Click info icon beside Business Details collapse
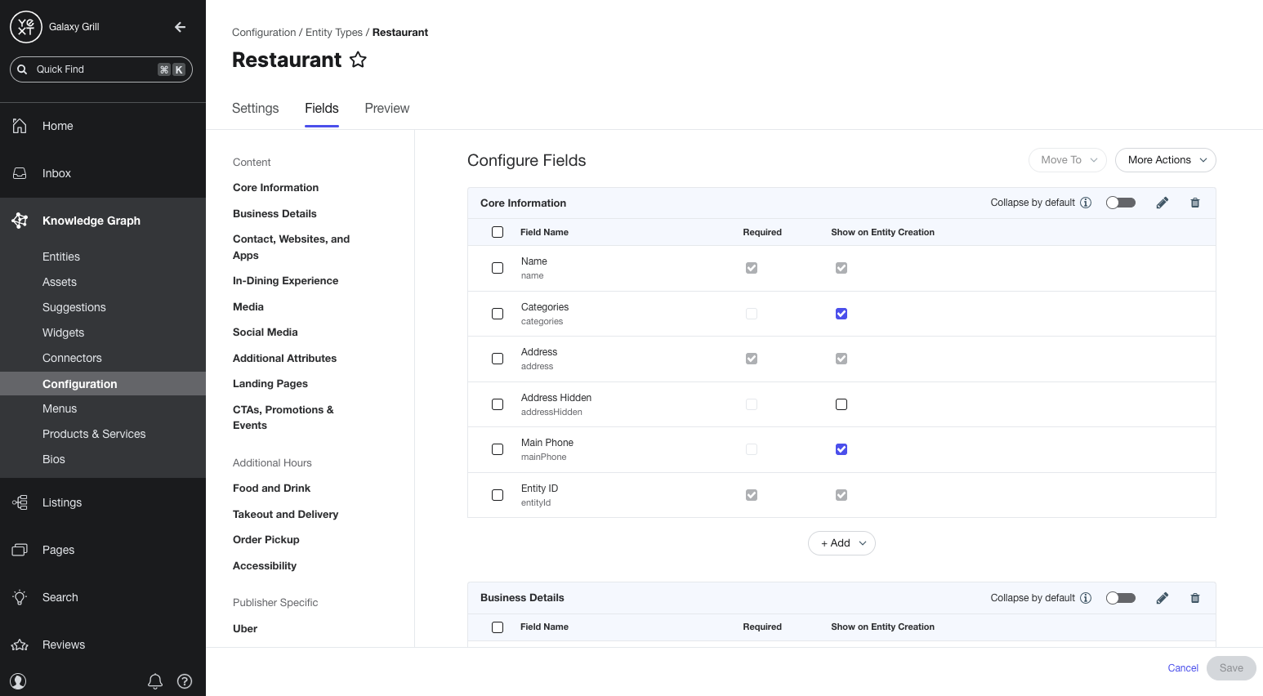1263x696 pixels. [1086, 598]
